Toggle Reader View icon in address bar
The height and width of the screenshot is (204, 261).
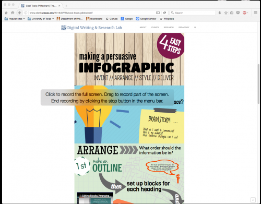pos(158,13)
